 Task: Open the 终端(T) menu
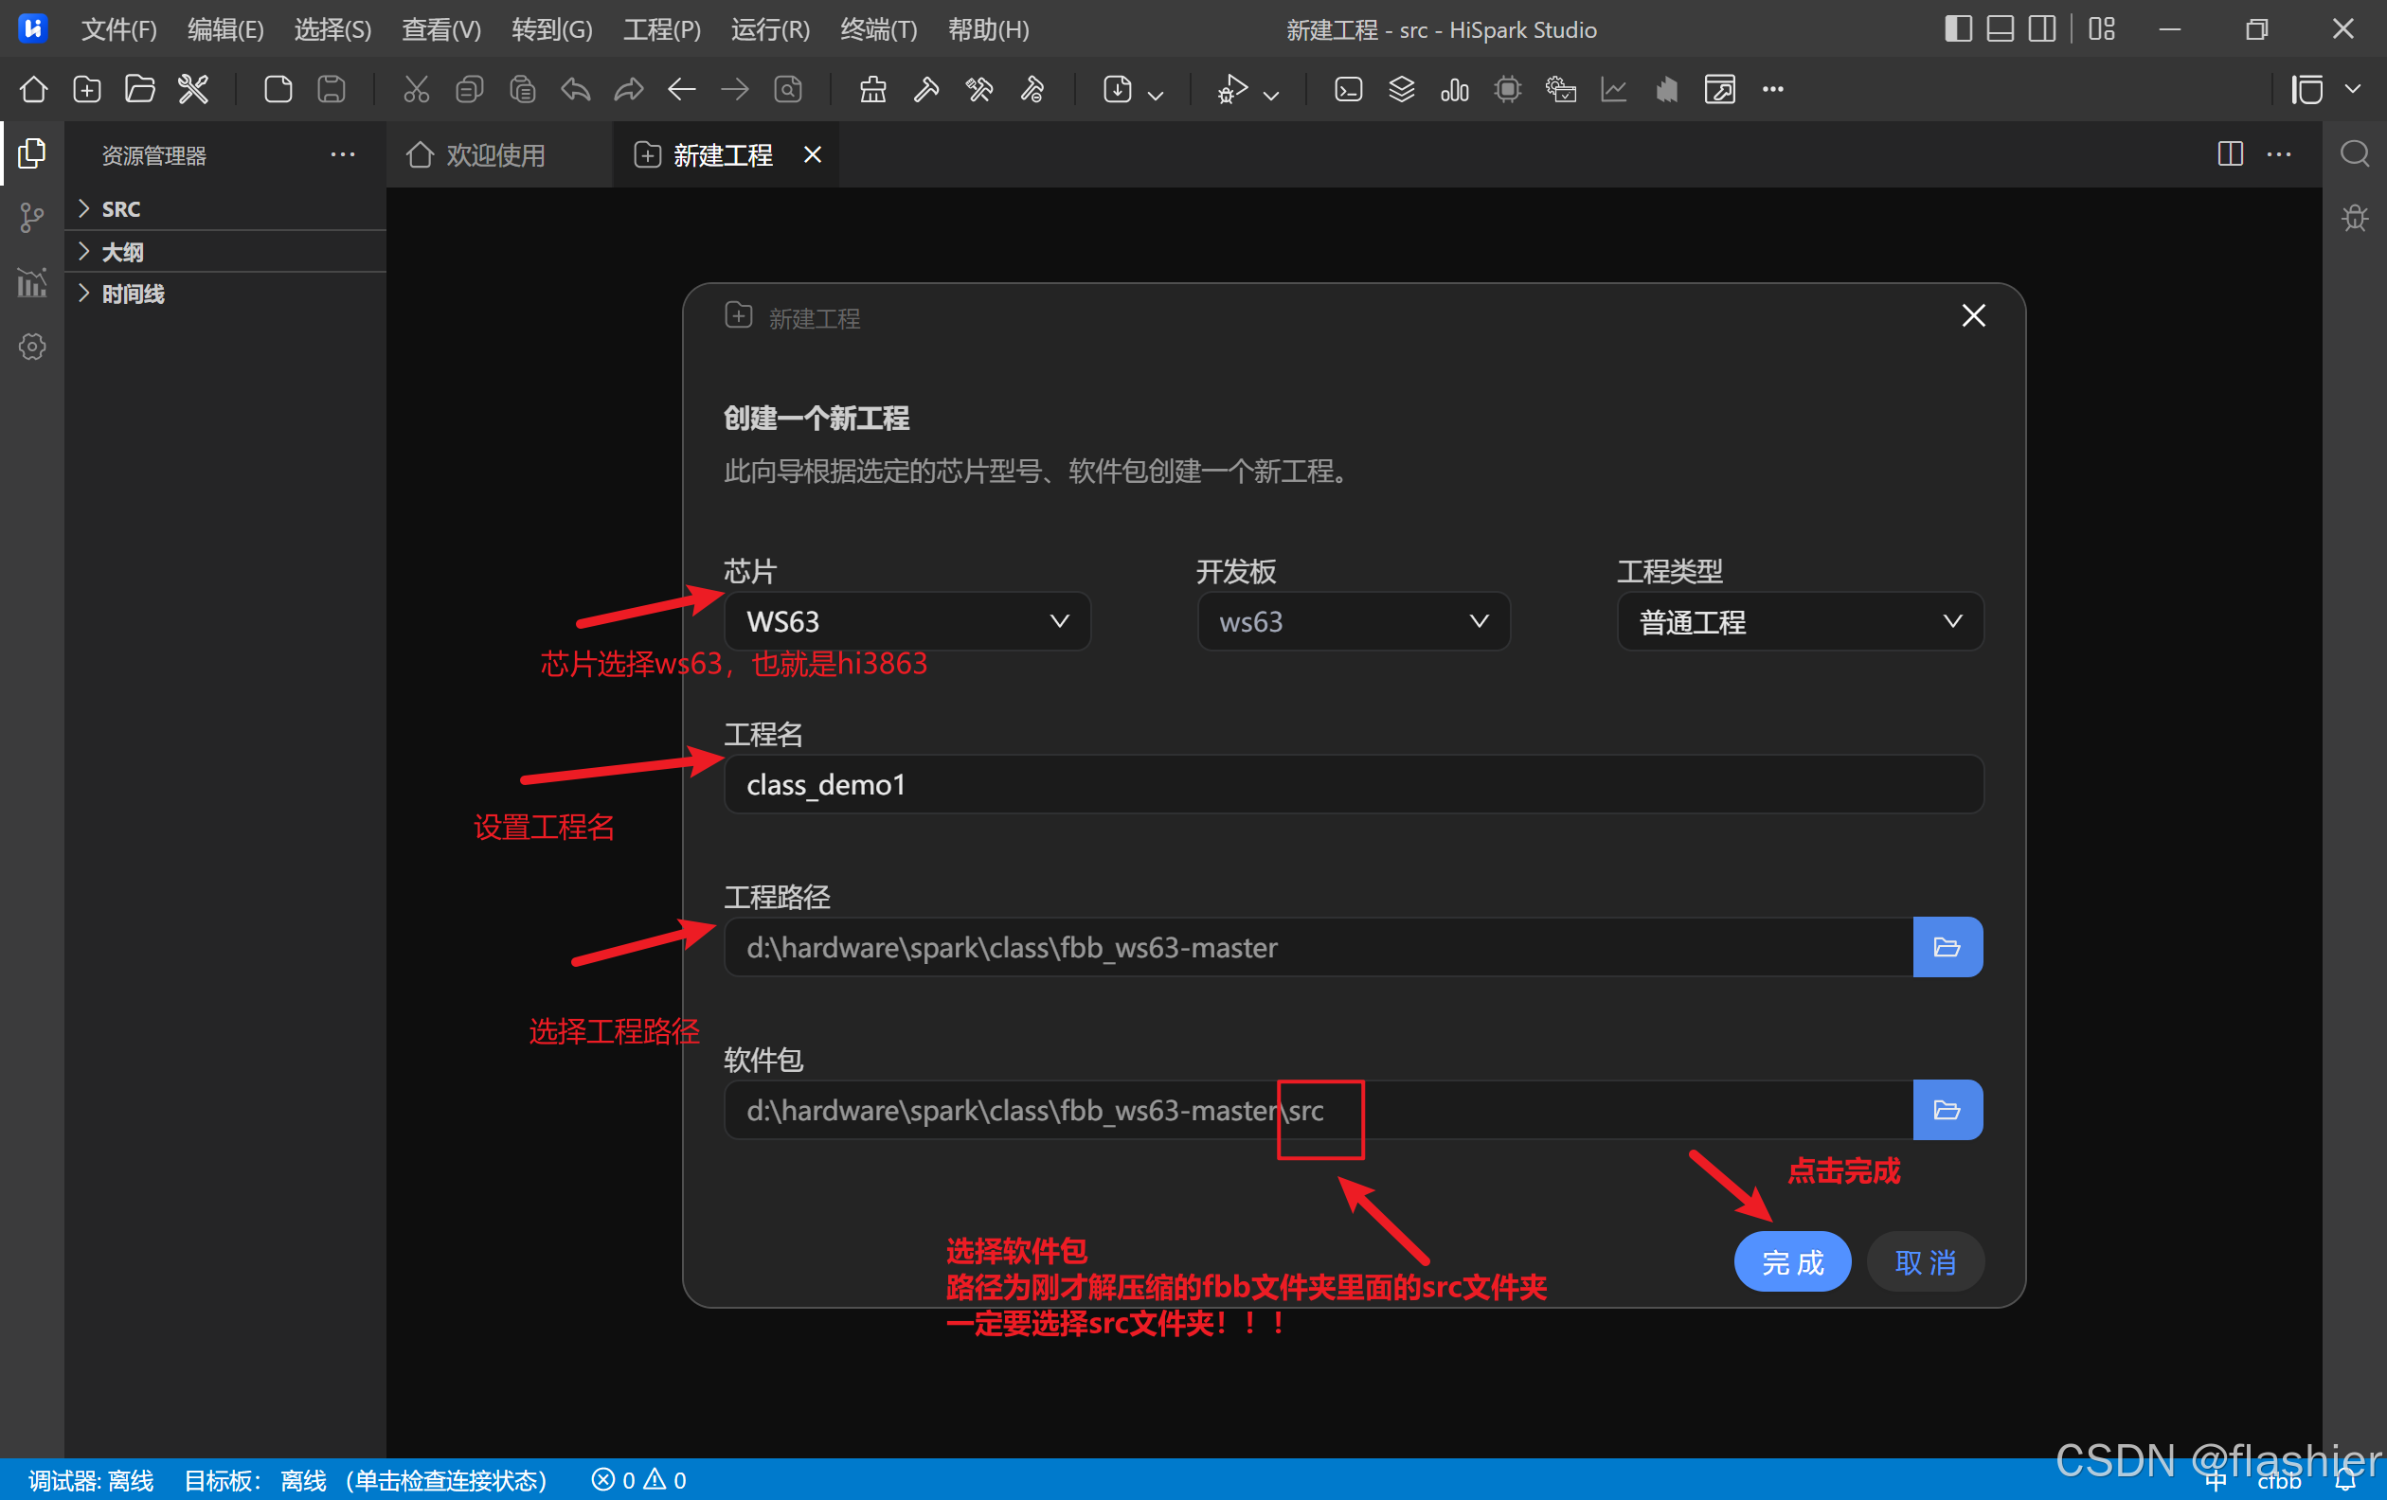pos(878,29)
